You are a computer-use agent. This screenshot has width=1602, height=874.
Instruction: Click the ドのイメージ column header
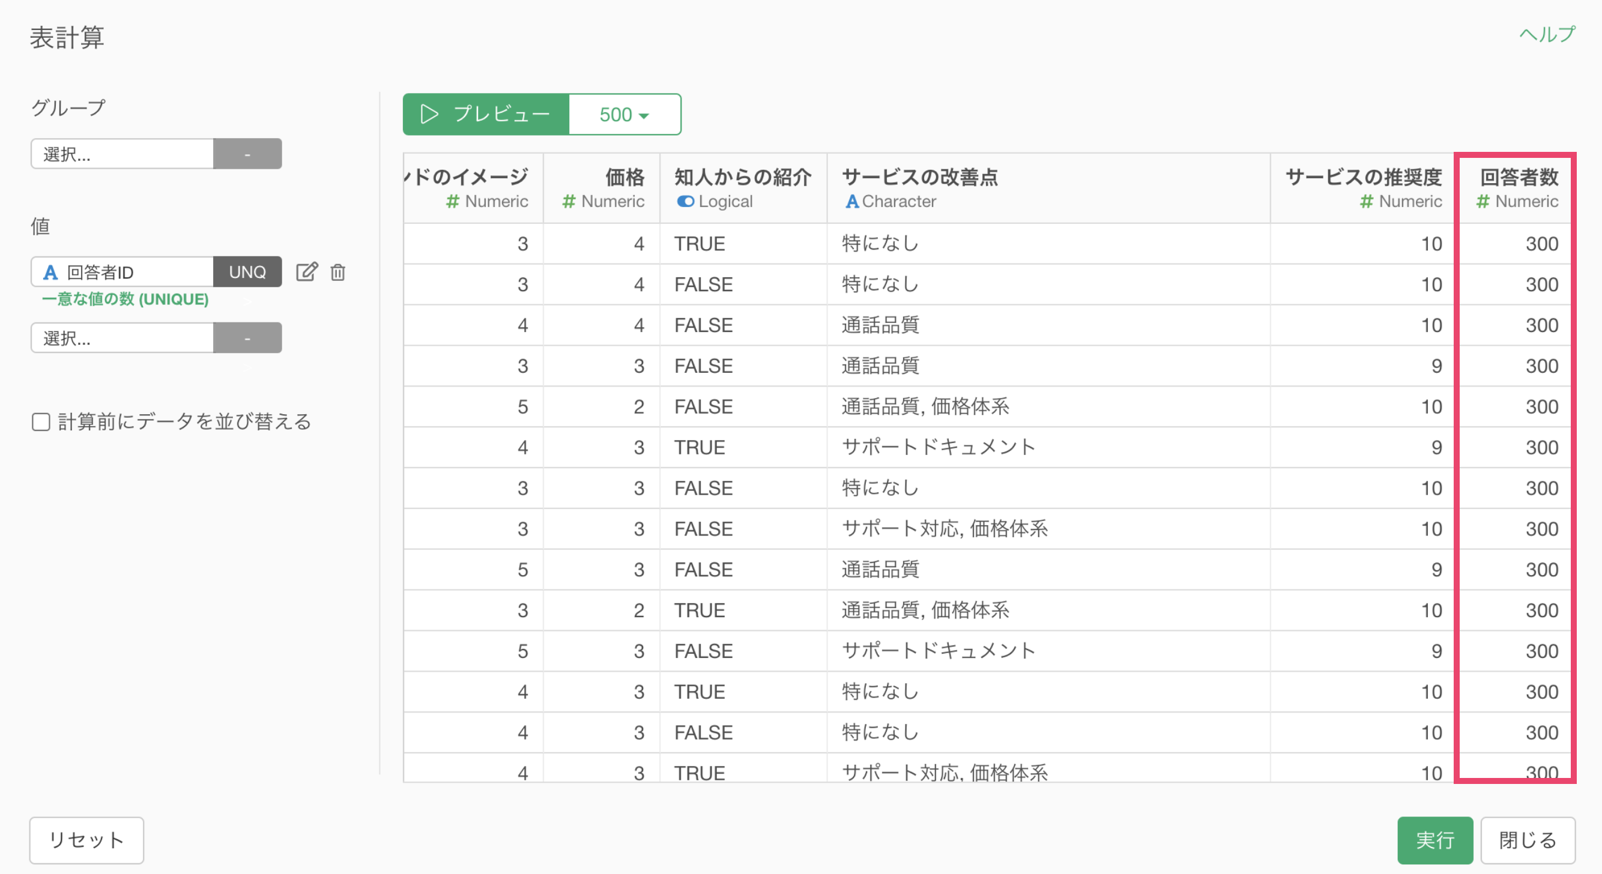(x=473, y=188)
